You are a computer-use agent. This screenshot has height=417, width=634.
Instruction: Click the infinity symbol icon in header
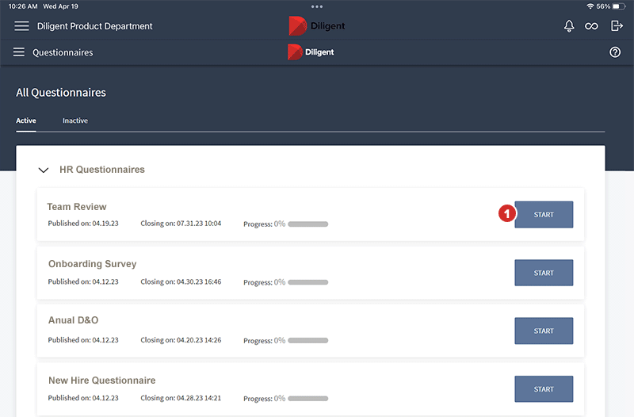tap(591, 26)
